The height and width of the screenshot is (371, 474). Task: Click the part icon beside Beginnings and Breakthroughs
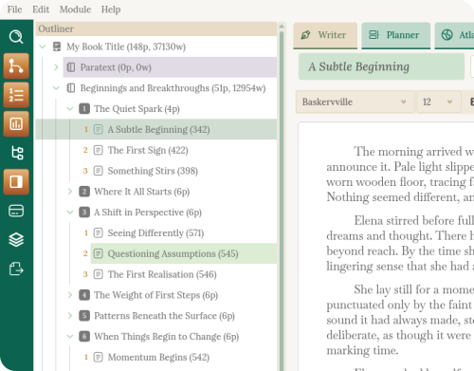pos(71,88)
